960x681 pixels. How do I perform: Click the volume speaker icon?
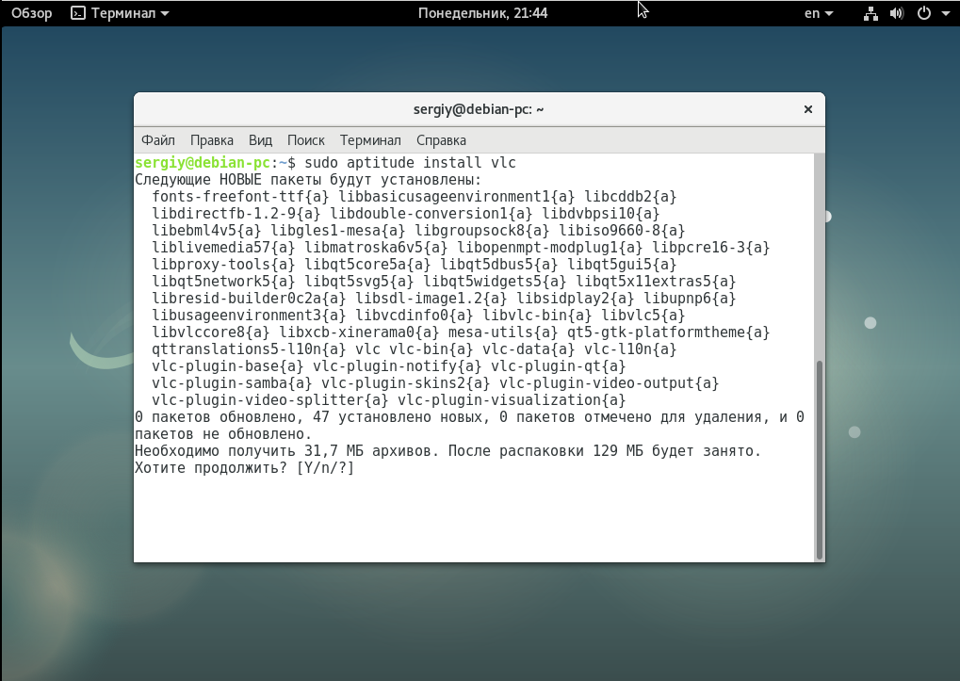tap(896, 13)
